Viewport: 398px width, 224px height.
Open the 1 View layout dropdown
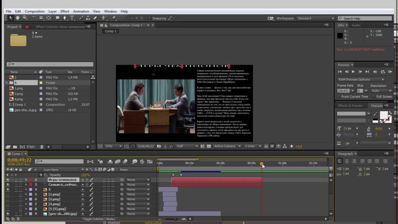click(x=253, y=146)
